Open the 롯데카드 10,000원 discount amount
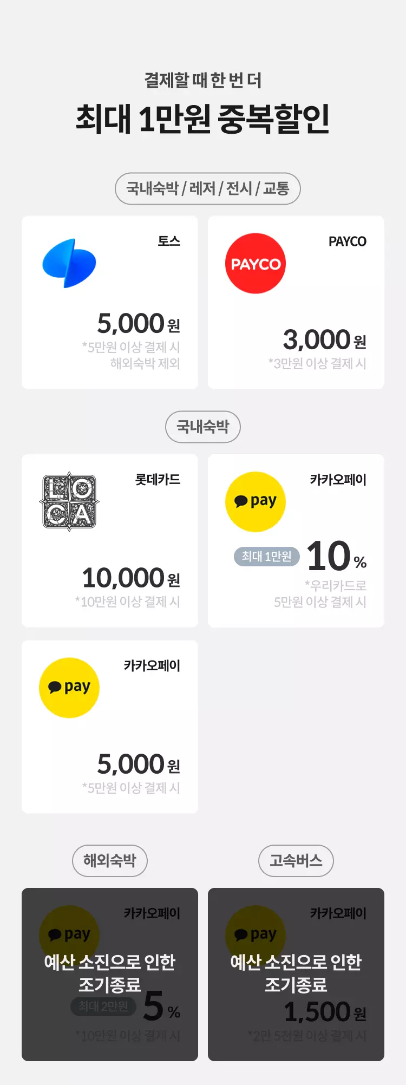This screenshot has width=406, height=1085. pyautogui.click(x=131, y=578)
